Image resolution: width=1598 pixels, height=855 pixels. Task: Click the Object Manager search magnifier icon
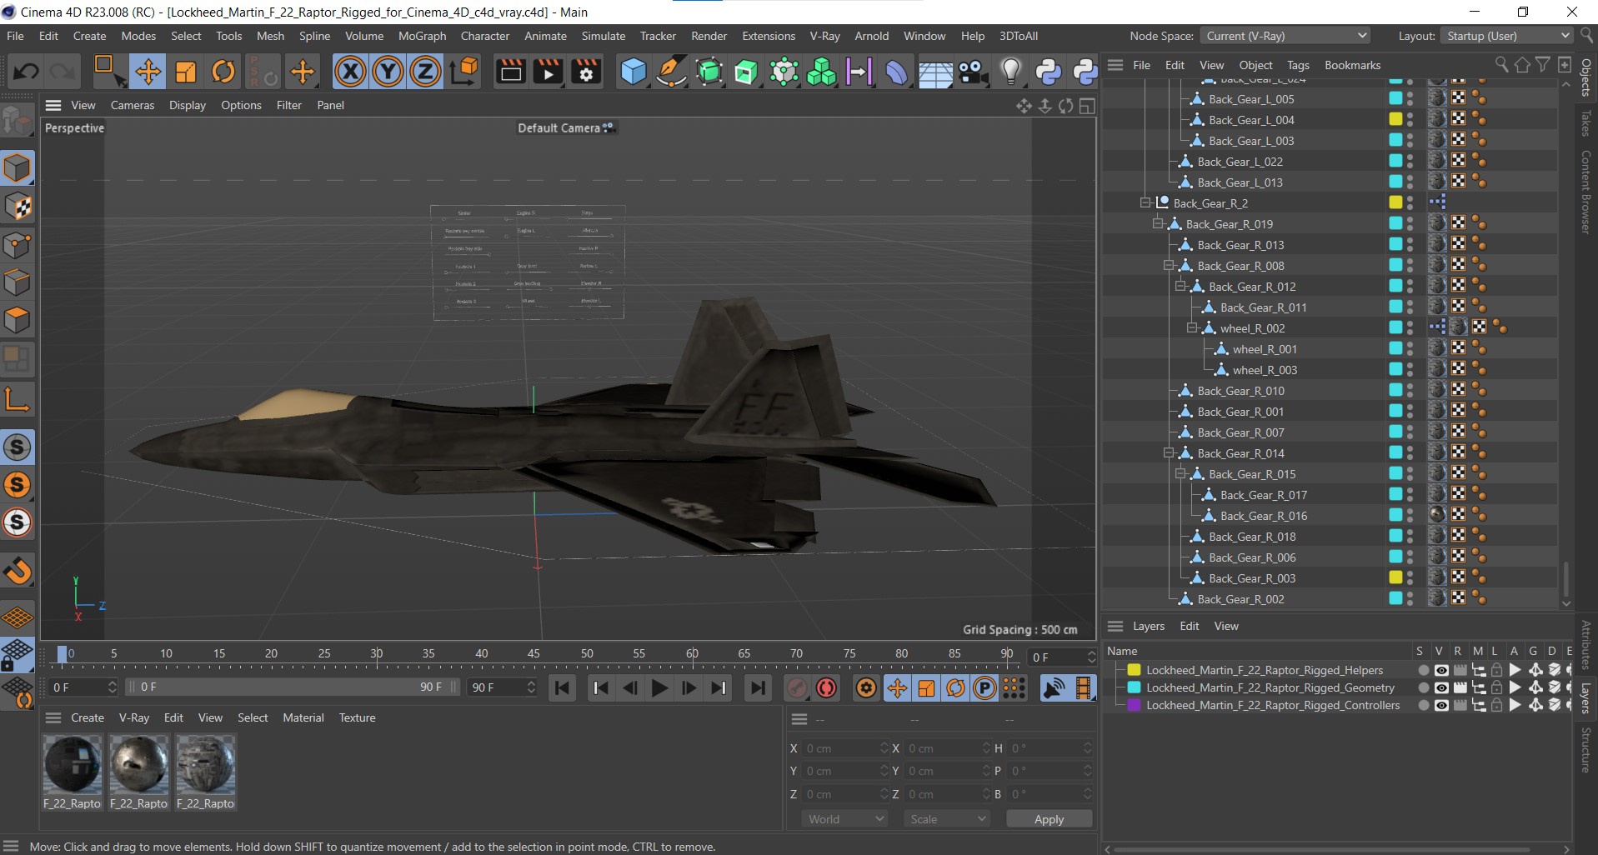1501,65
